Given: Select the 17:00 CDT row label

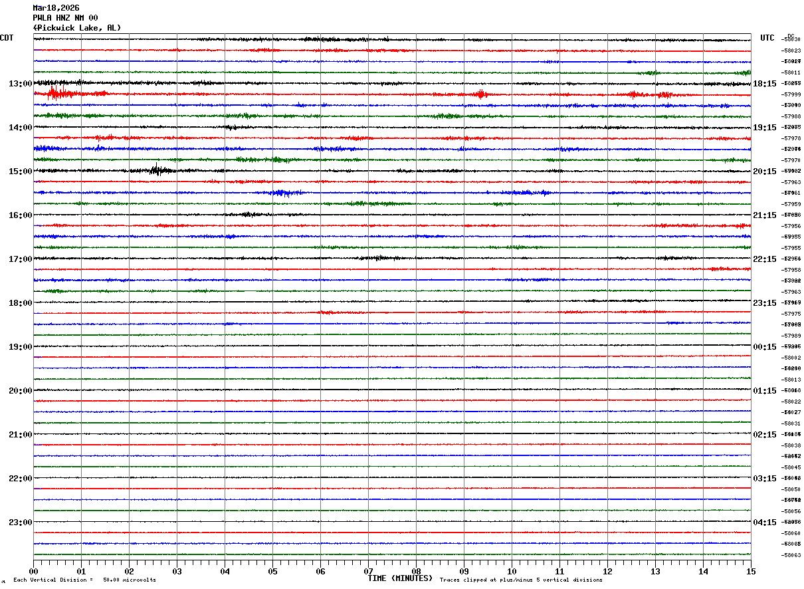Looking at the screenshot, I should click(21, 259).
